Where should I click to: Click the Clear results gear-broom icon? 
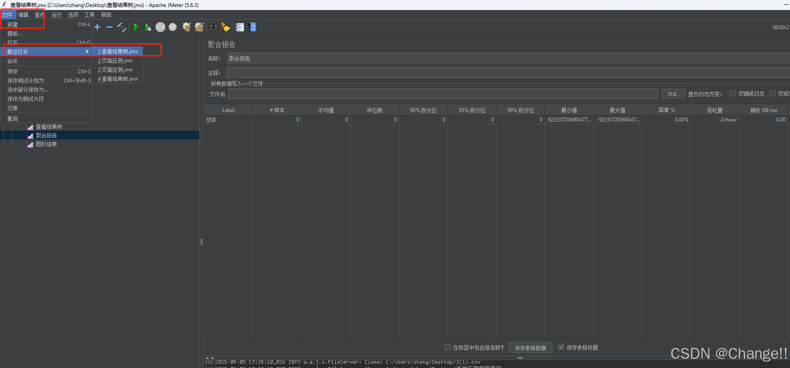[187, 27]
